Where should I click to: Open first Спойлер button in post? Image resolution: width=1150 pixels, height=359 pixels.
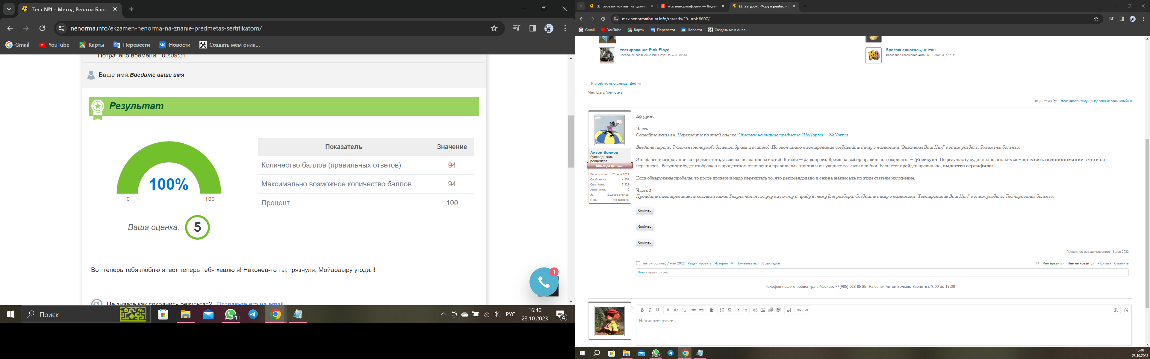point(645,211)
